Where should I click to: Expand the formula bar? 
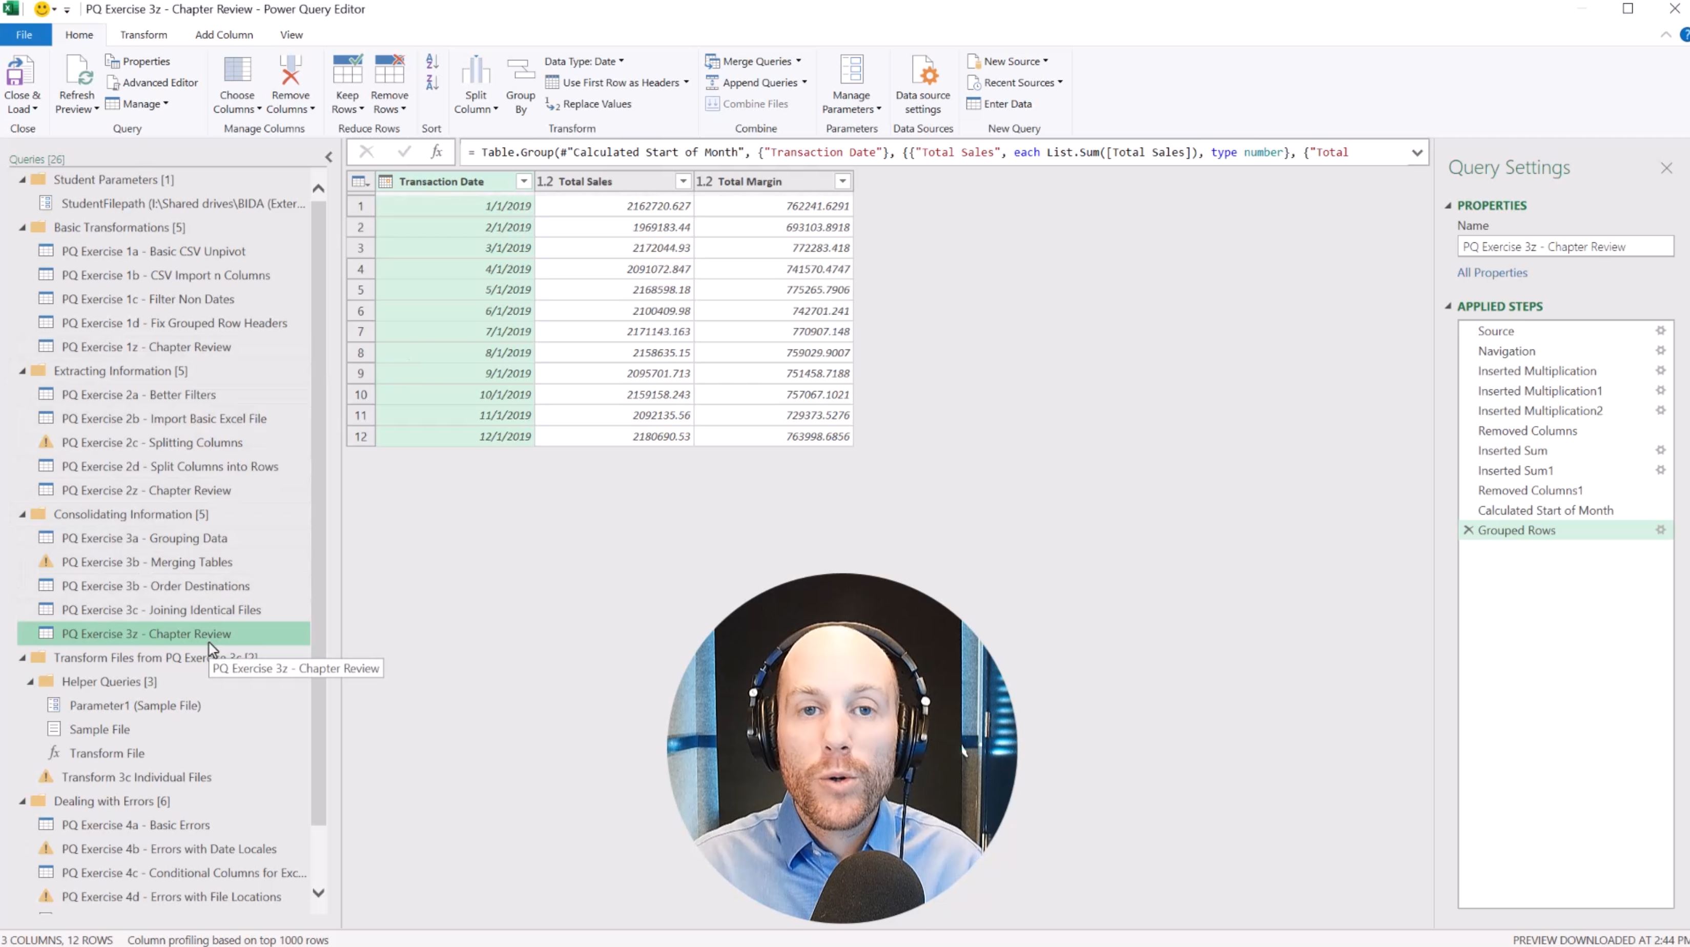(1417, 153)
